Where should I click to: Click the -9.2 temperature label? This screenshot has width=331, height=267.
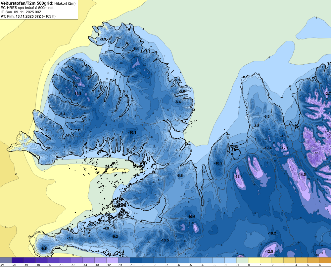click(x=115, y=236)
